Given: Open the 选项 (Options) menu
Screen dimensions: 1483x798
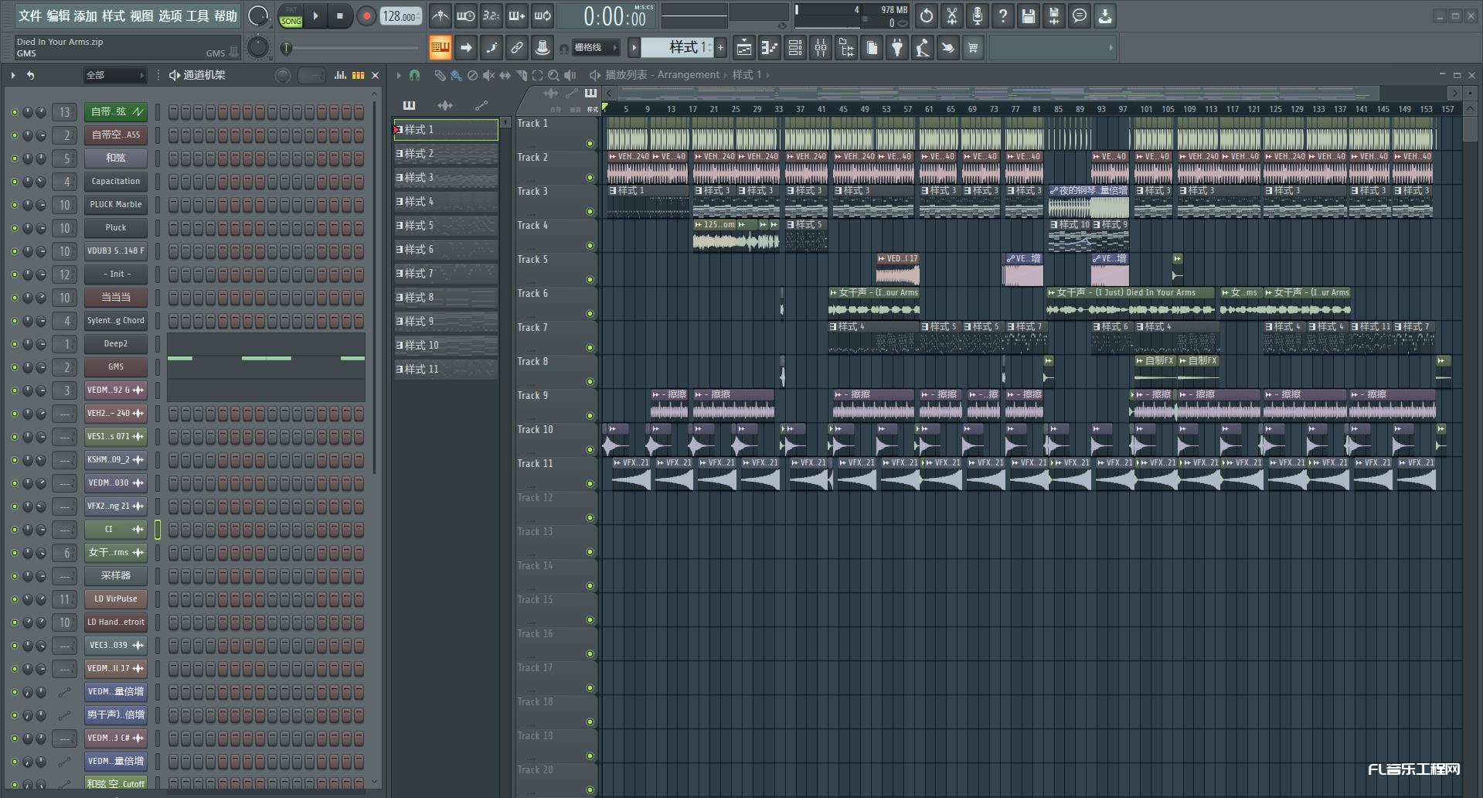Looking at the screenshot, I should (x=170, y=15).
